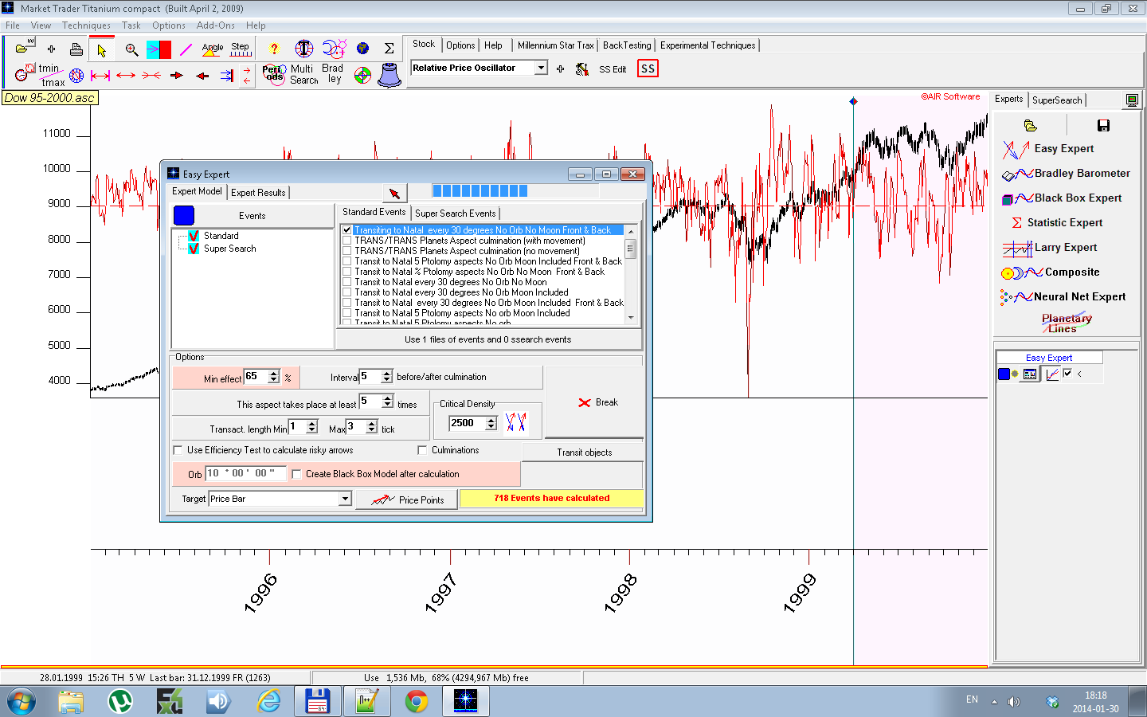Click the zoom magnifier toolbar icon

[x=131, y=50]
